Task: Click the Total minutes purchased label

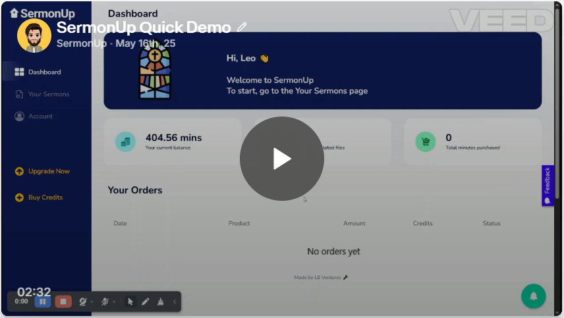Action: click(472, 147)
